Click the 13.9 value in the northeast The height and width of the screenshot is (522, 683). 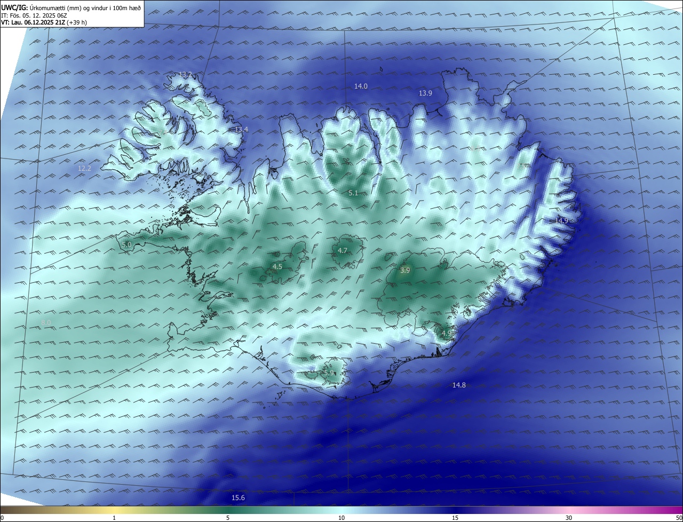425,93
